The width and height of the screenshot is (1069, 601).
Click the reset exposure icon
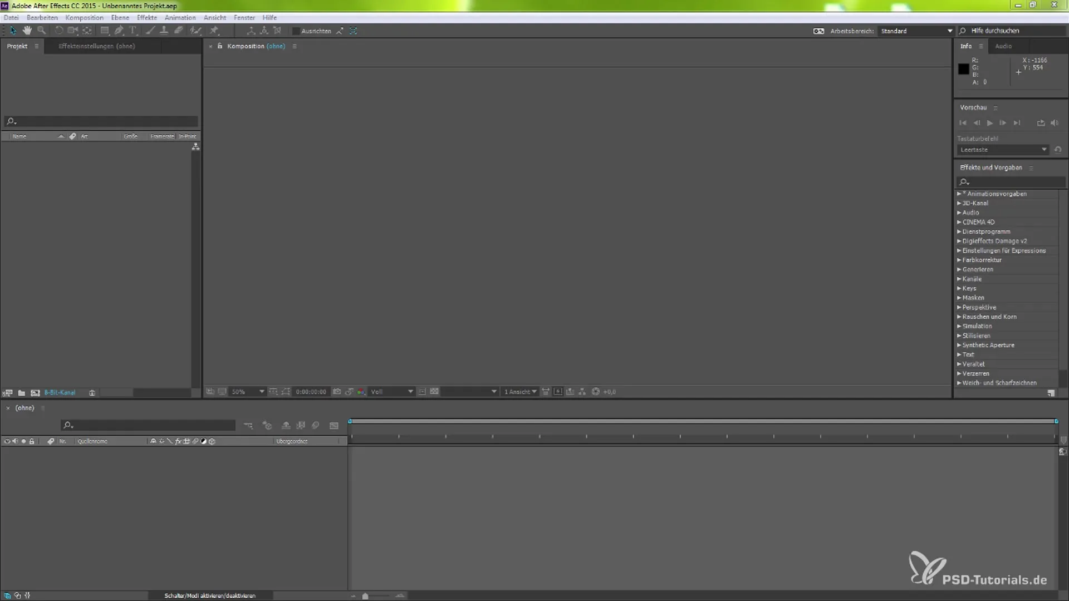click(595, 392)
